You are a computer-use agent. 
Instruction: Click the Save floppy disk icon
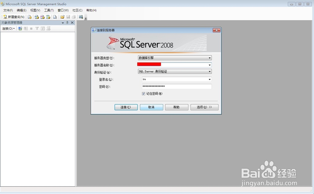point(68,17)
